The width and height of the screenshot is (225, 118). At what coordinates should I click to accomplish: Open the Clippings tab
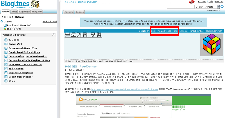point(24,12)
